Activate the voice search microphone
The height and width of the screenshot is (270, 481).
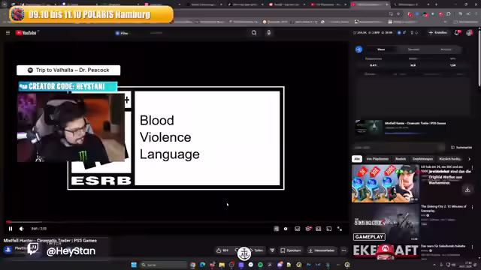pyautogui.click(x=269, y=33)
